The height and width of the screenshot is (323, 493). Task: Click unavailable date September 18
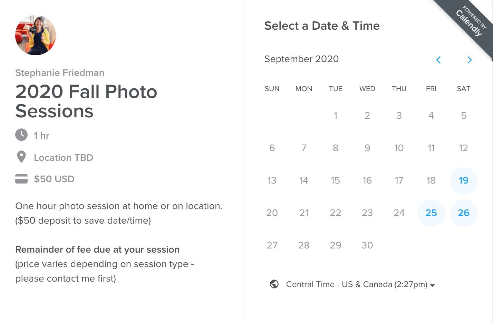(431, 180)
